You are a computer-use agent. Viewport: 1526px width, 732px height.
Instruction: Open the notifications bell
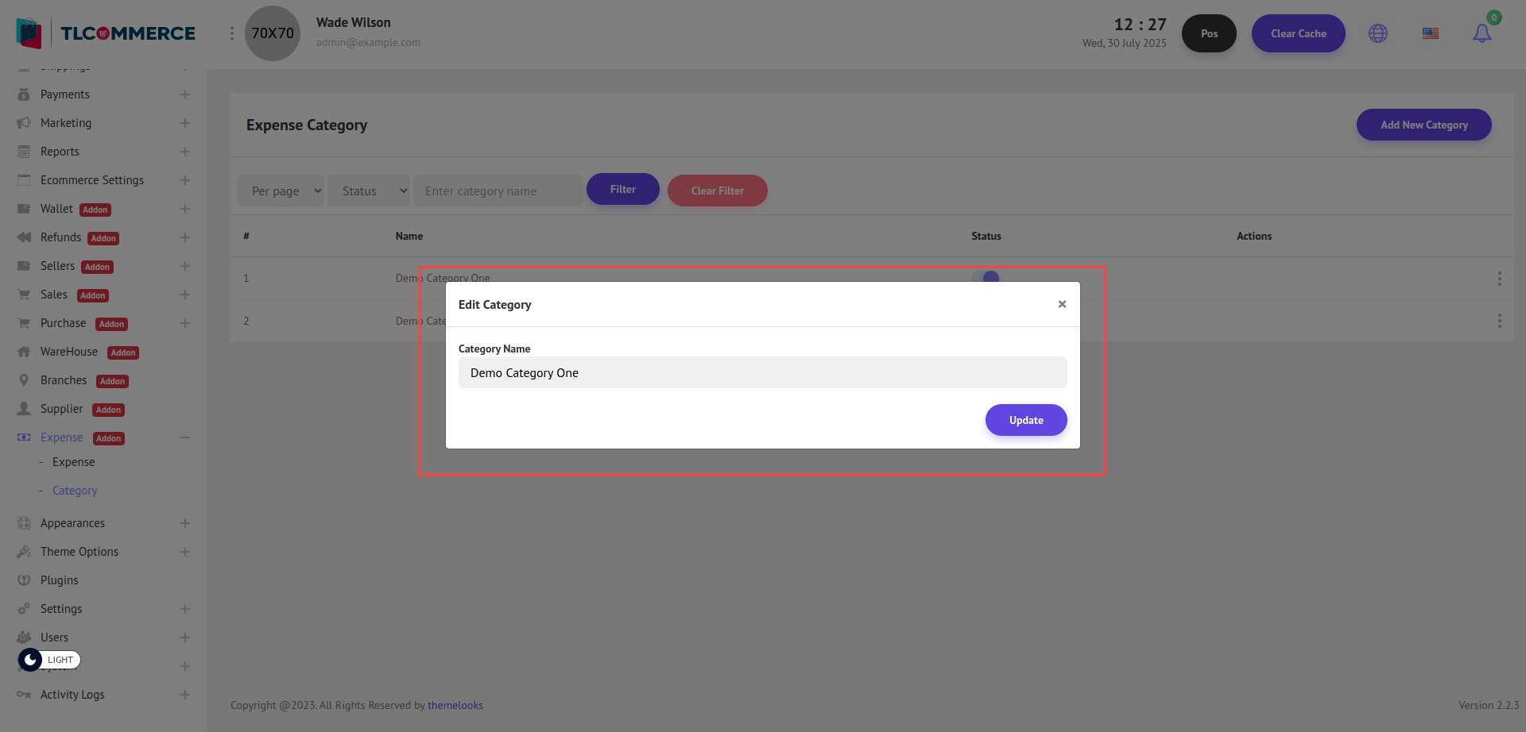pos(1481,33)
